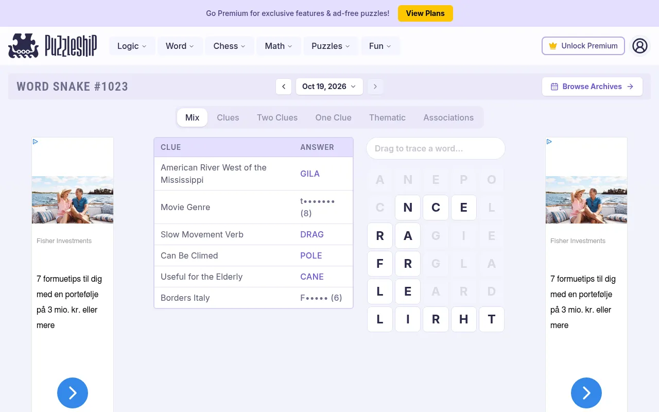Open the user account profile icon
Image resolution: width=659 pixels, height=412 pixels.
639,46
